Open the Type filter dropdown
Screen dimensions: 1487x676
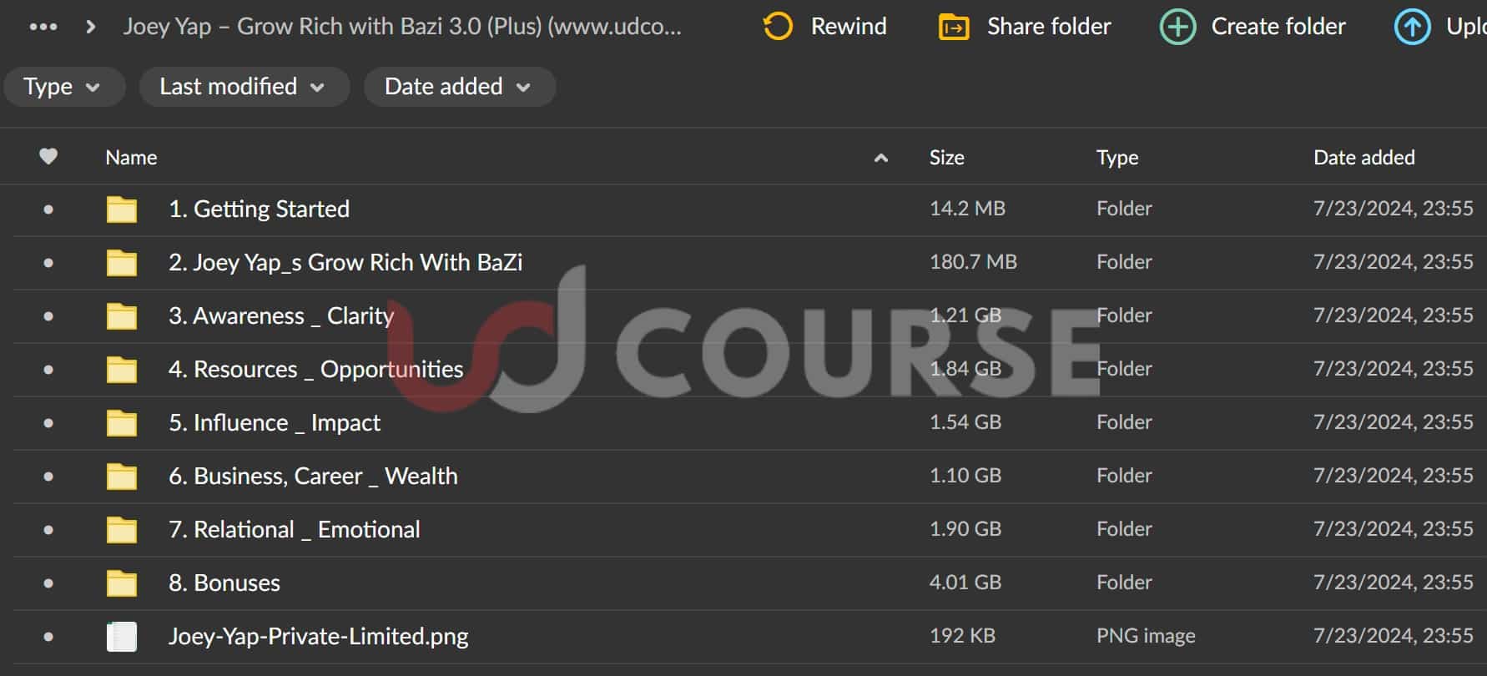(63, 87)
